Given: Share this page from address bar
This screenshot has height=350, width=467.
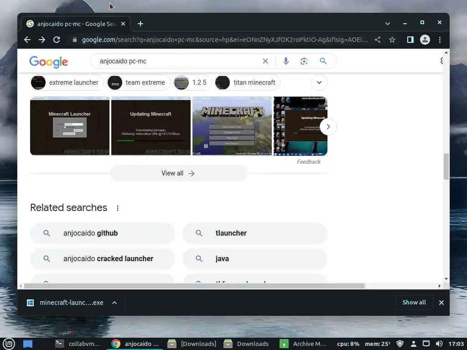Looking at the screenshot, I should point(378,40).
